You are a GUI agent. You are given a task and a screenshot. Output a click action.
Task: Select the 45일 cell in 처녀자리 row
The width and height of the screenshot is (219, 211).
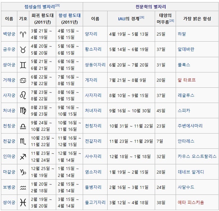165,111
